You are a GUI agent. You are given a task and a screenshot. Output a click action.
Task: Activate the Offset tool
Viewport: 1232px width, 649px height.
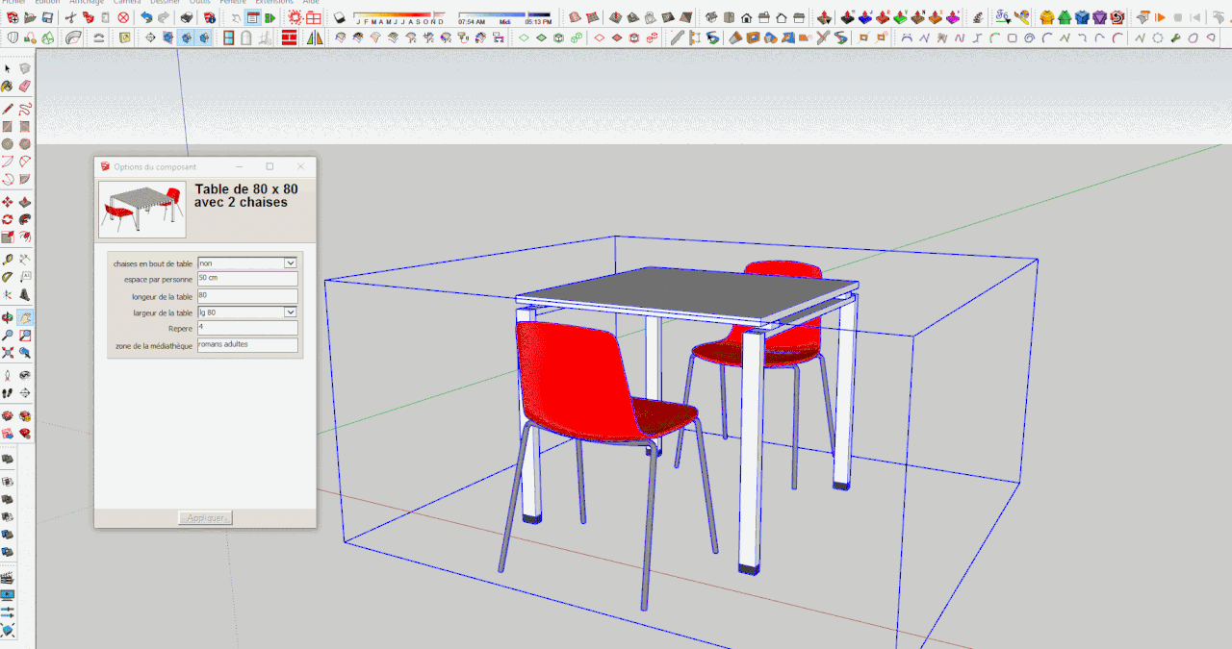(x=25, y=237)
